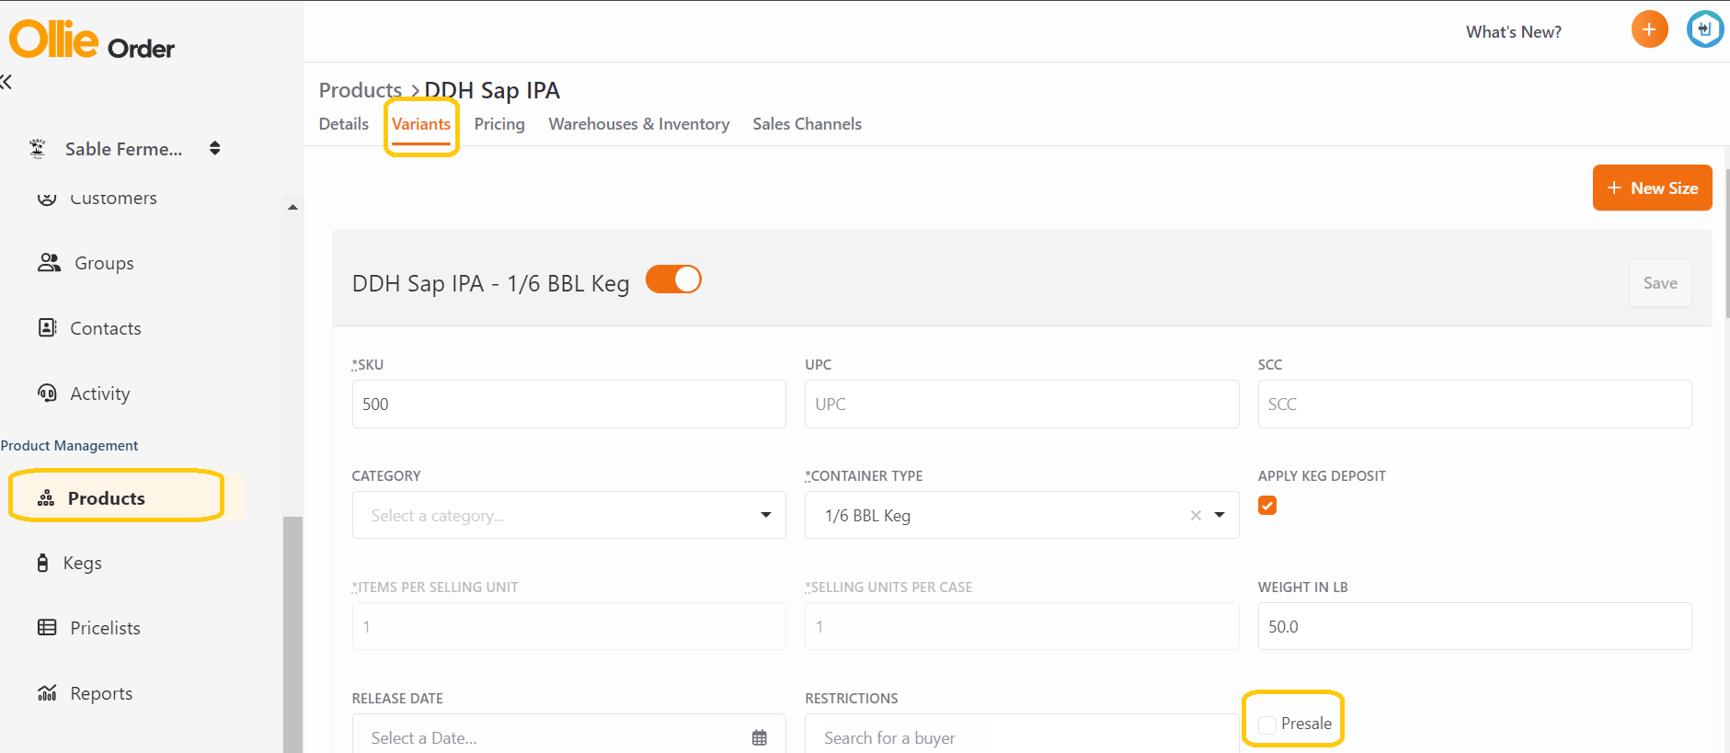Image resolution: width=1730 pixels, height=753 pixels.
Task: Click the Groups people icon
Action: tap(49, 263)
